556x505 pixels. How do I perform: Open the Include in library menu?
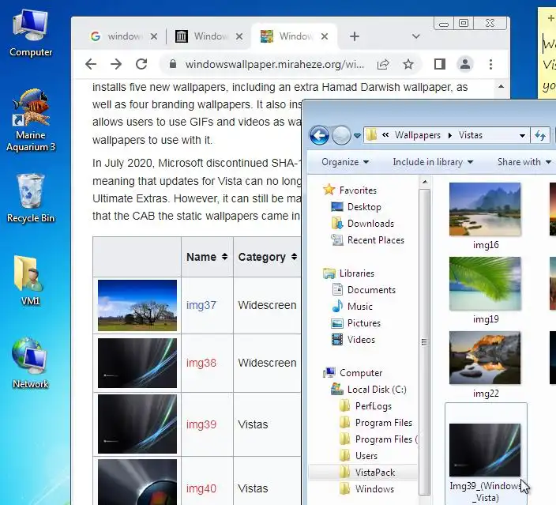click(433, 162)
